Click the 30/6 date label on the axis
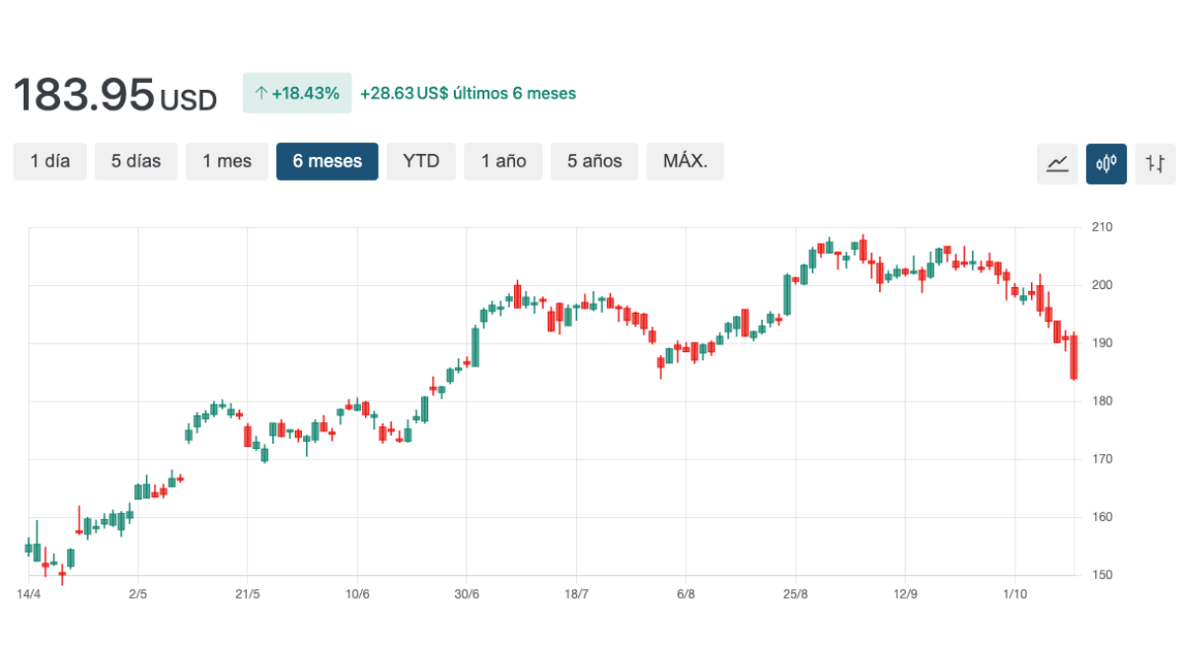Screen dimensions: 1184x666 (467, 594)
